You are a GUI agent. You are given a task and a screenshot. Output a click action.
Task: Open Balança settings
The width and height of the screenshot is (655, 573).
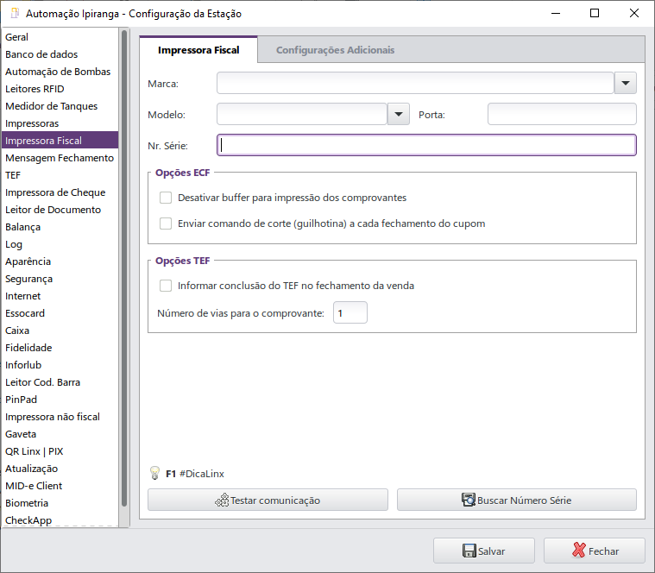click(60, 227)
